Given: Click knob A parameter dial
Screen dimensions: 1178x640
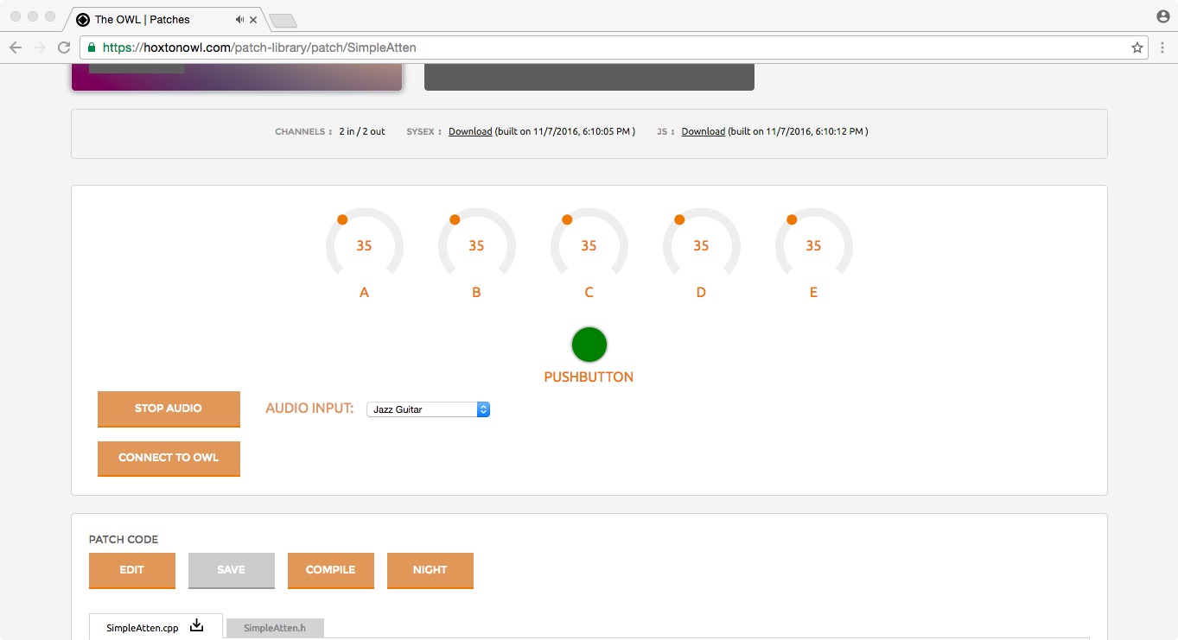Looking at the screenshot, I should 364,246.
